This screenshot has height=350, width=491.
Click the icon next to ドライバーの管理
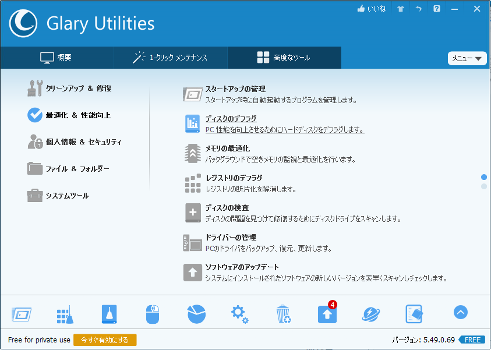click(192, 243)
